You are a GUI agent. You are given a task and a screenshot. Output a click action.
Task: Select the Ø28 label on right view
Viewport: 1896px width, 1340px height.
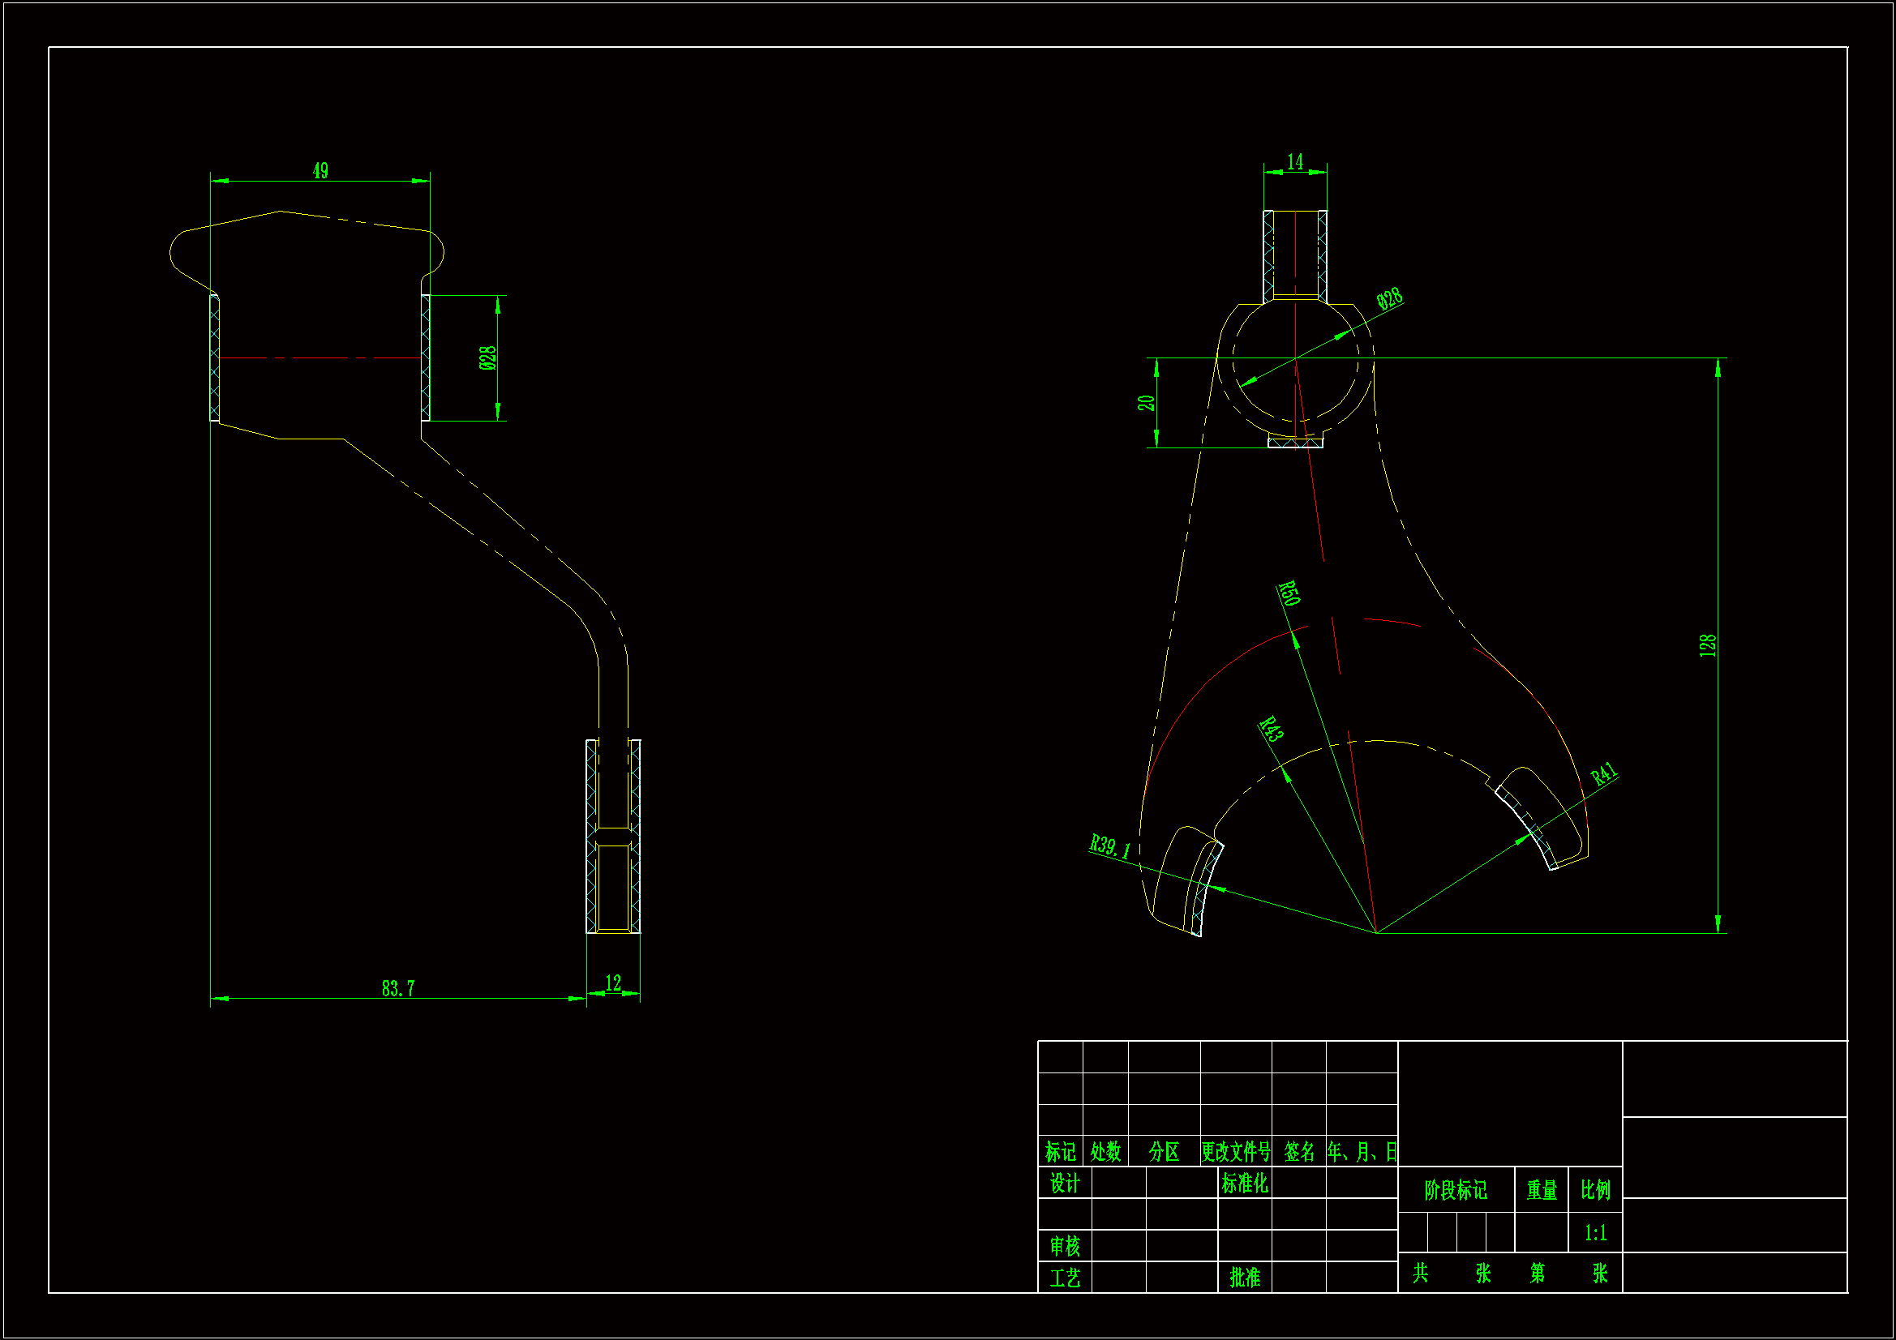click(x=1390, y=299)
